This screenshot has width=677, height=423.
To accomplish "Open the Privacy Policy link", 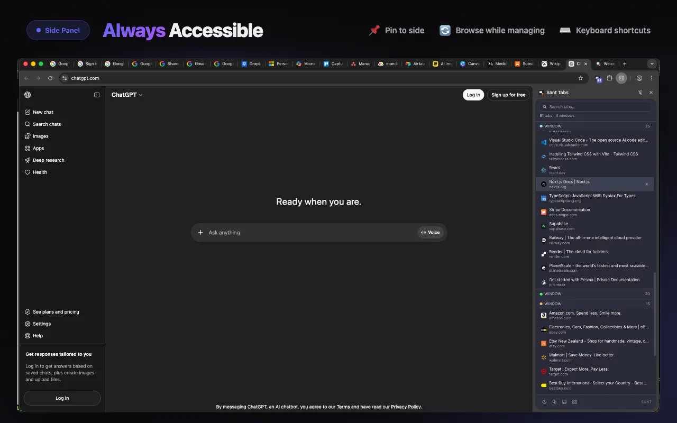I will tap(406, 407).
